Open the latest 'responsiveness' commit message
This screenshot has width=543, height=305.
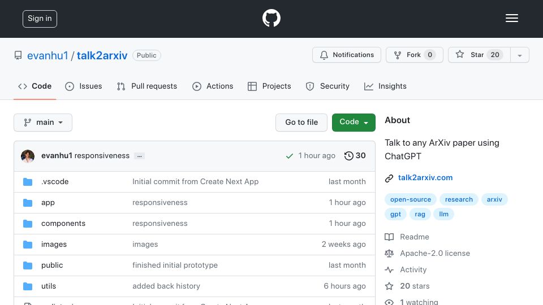point(102,156)
